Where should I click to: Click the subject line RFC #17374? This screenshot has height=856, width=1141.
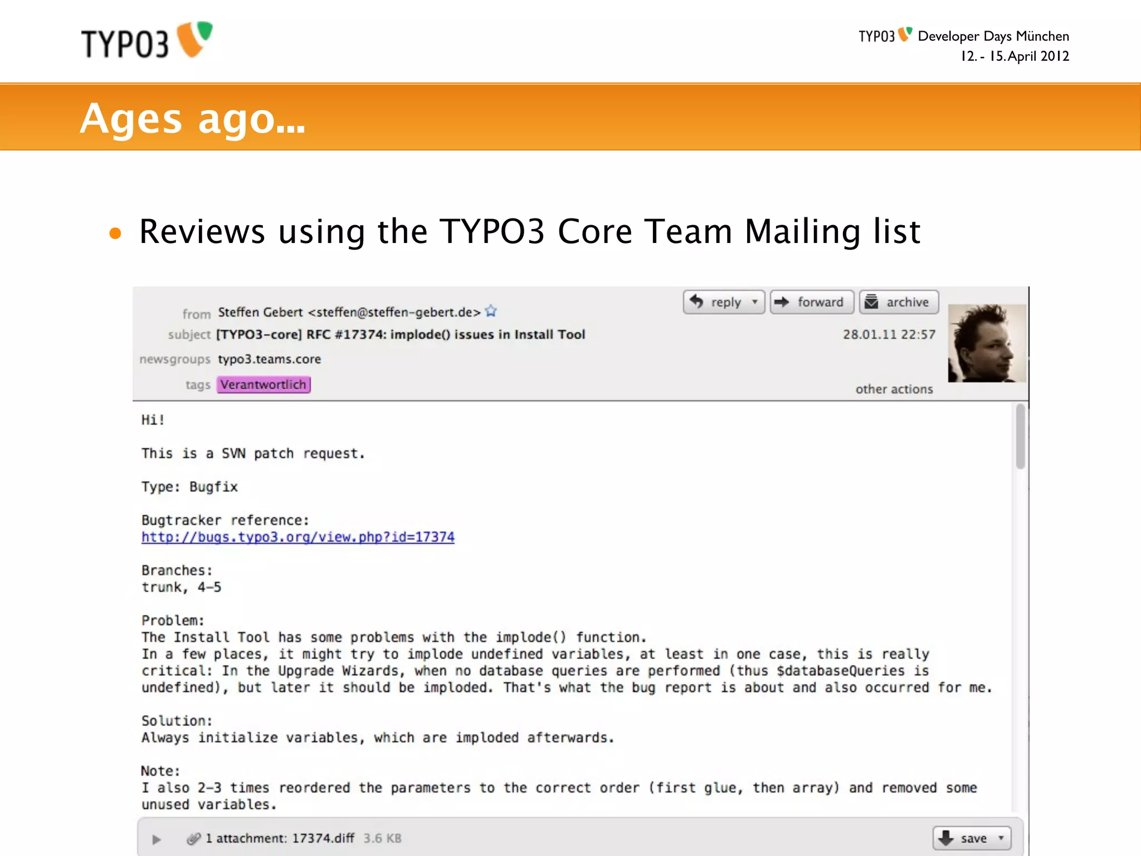click(401, 334)
